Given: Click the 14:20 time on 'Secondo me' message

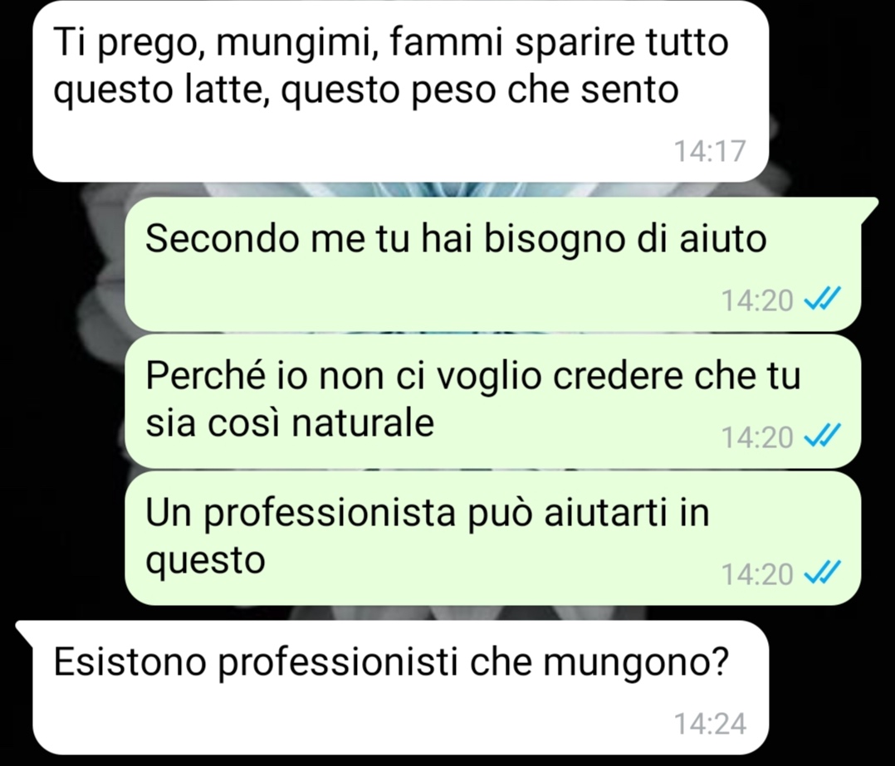Looking at the screenshot, I should pyautogui.click(x=757, y=300).
